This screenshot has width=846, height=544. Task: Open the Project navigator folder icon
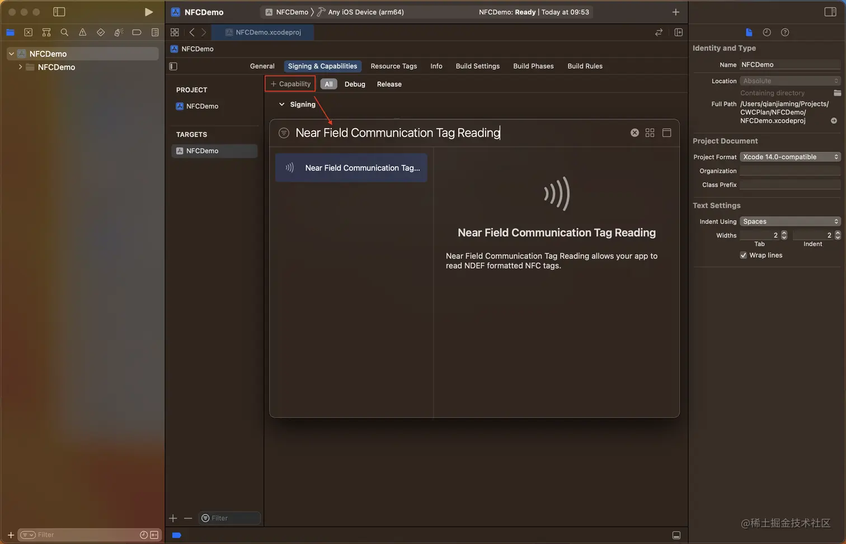point(10,32)
